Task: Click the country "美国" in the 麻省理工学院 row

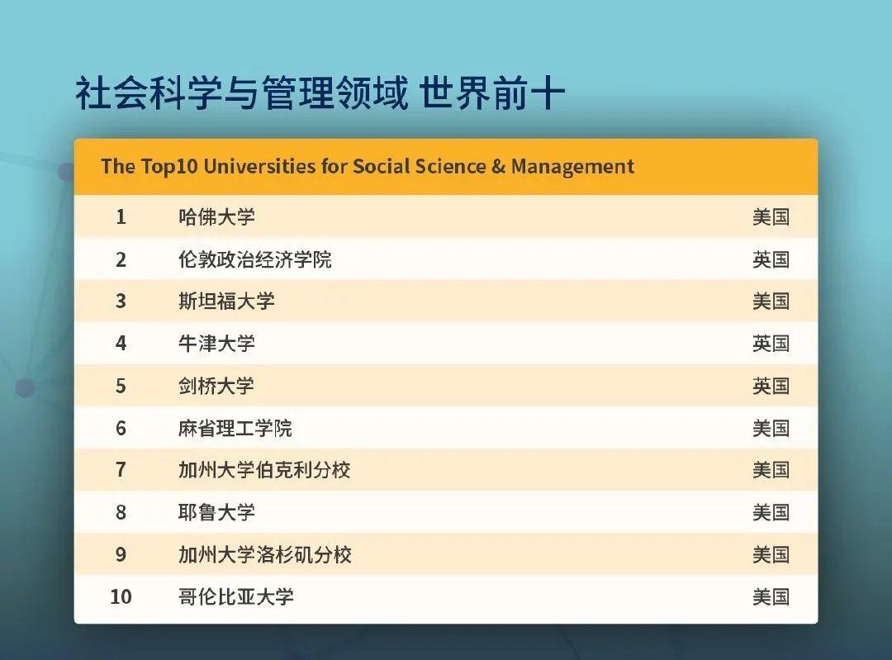Action: coord(771,428)
